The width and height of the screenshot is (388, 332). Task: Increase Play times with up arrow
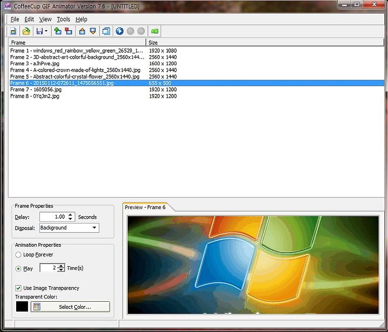(x=61, y=266)
